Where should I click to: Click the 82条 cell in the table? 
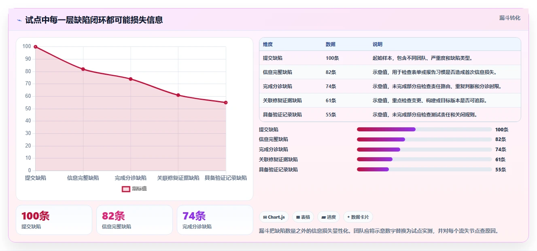(x=331, y=72)
